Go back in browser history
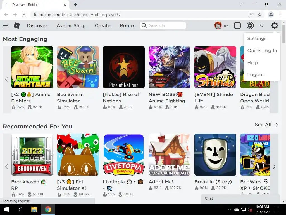Screen dimensions: 286x215 click(x=6, y=15)
